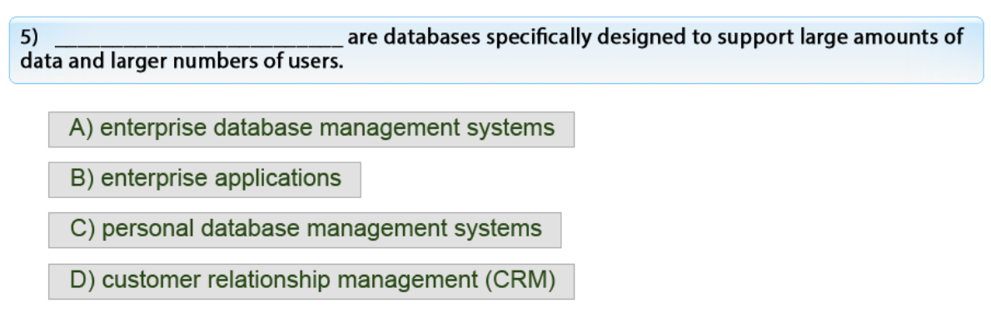
Task: Click the 'C)' letter label
Action: 82,229
